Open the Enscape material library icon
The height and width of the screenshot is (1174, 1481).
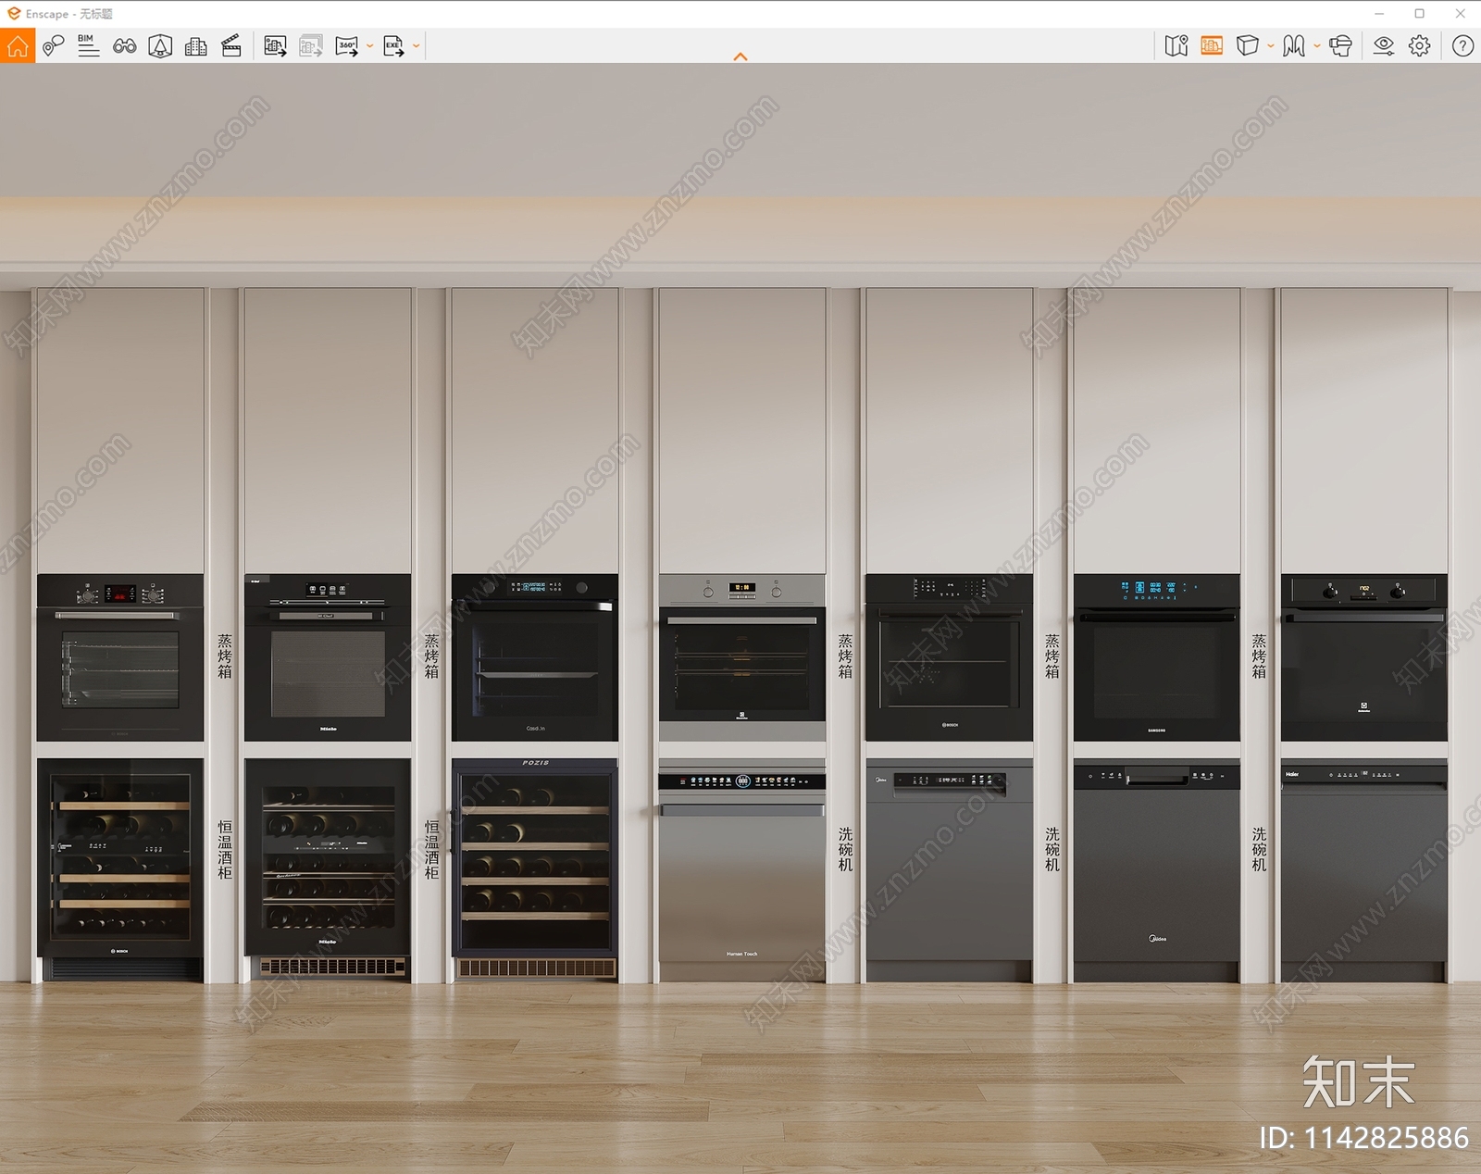point(160,45)
